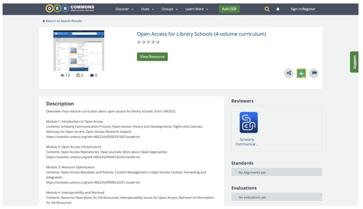
Task: Follow the Return to Search Results link
Action: click(x=62, y=21)
